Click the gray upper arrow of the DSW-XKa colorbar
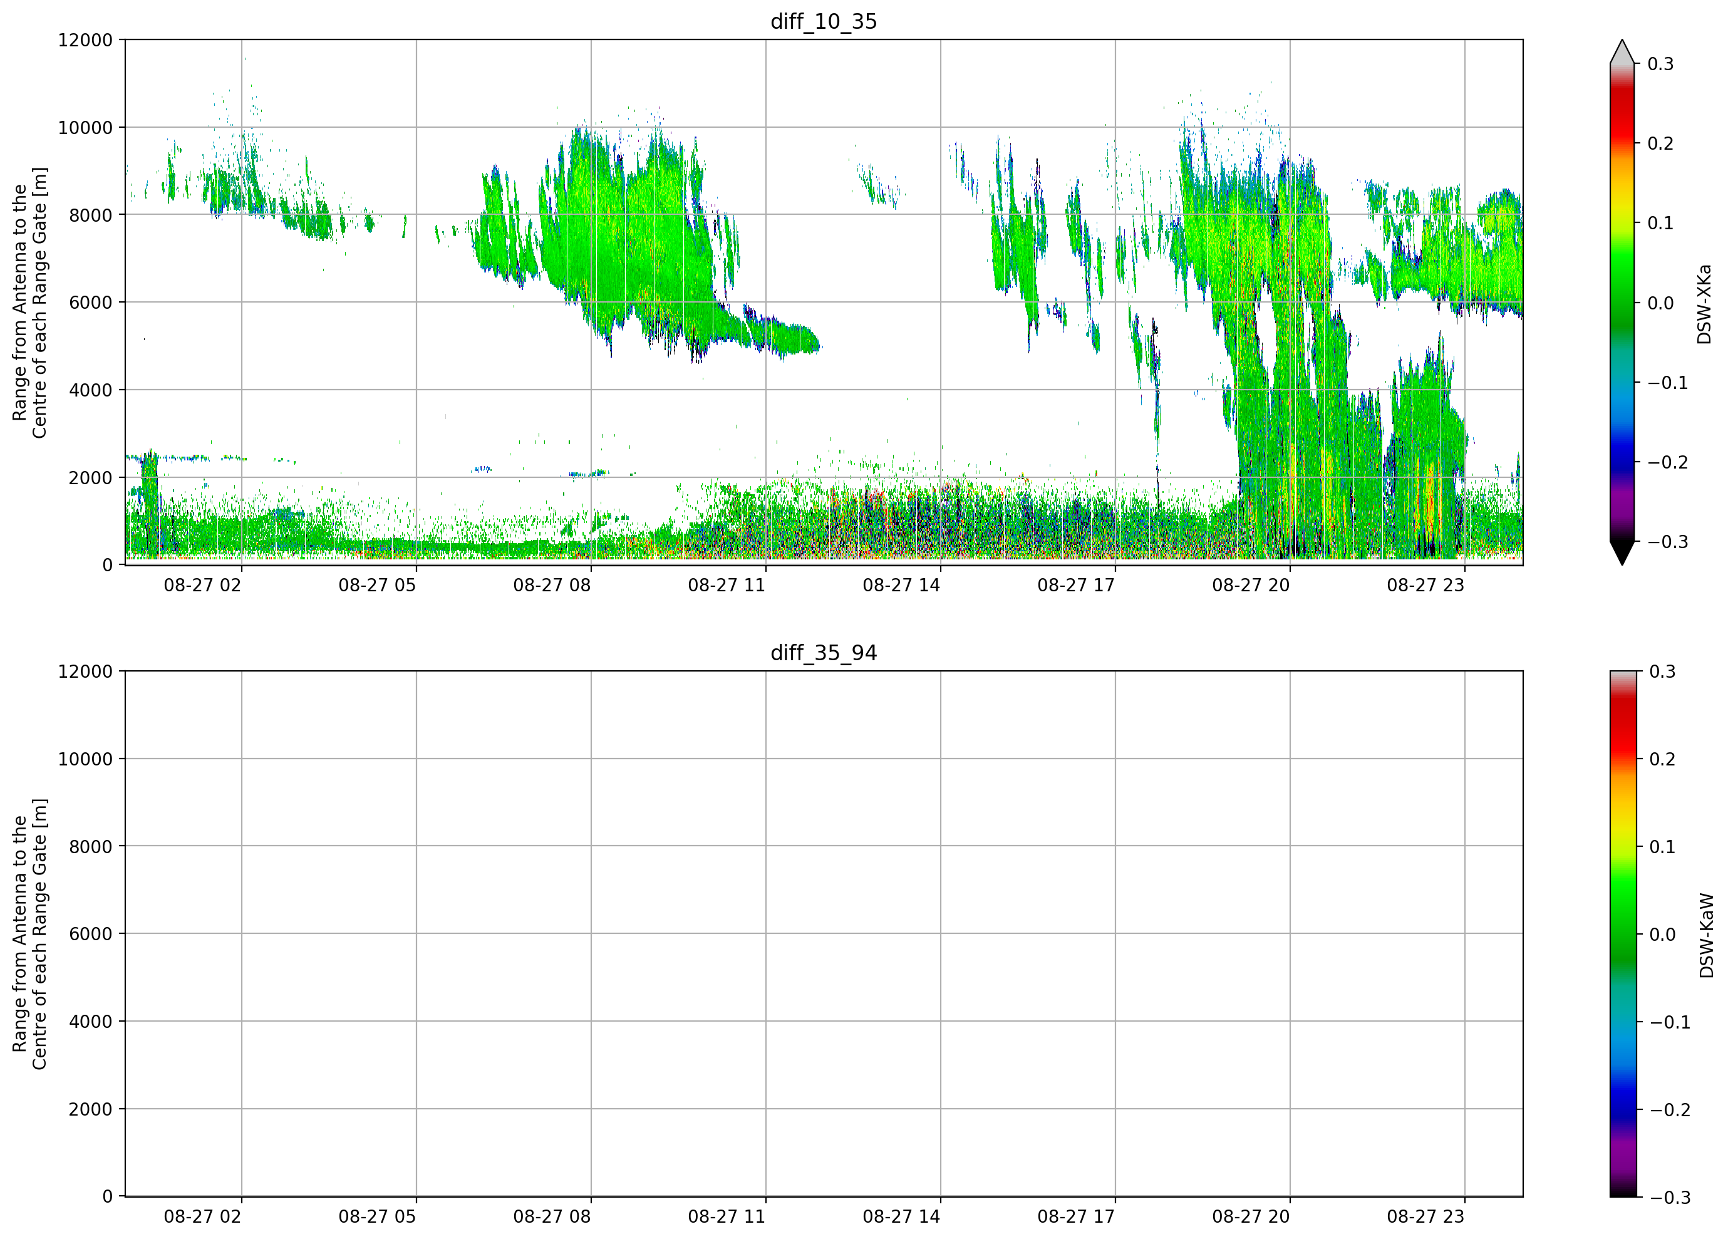 coord(1622,53)
